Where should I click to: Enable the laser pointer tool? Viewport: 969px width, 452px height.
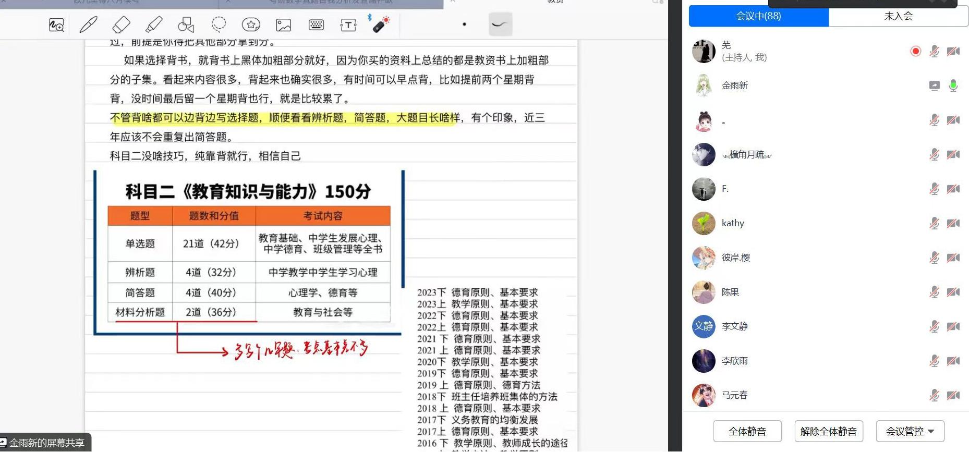coord(380,24)
